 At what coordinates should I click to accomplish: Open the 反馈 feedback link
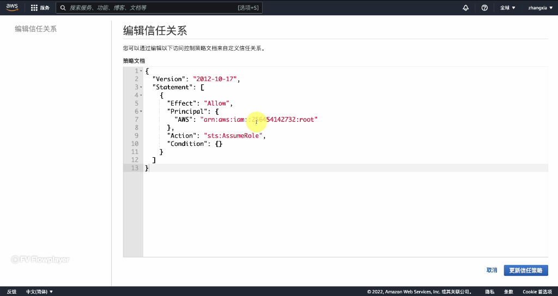(x=12, y=292)
